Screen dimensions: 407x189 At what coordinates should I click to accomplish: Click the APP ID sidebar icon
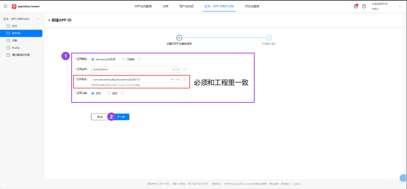(8, 33)
